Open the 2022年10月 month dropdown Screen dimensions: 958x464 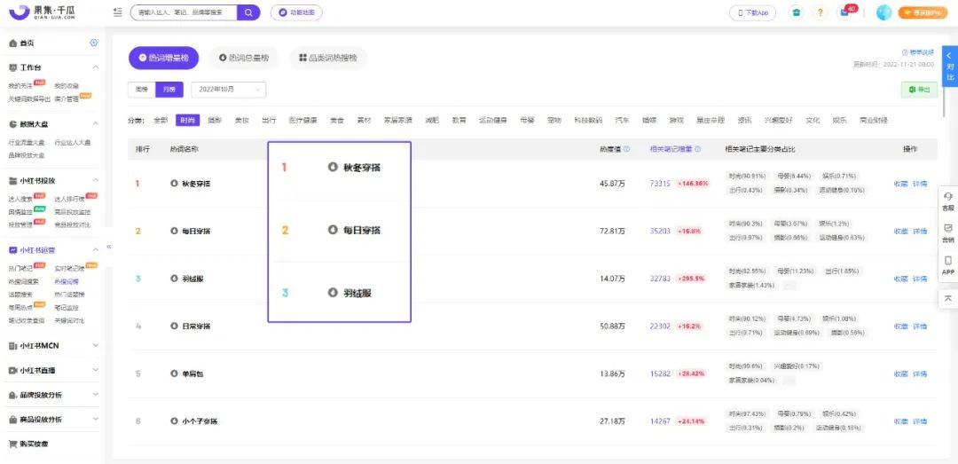pyautogui.click(x=229, y=90)
